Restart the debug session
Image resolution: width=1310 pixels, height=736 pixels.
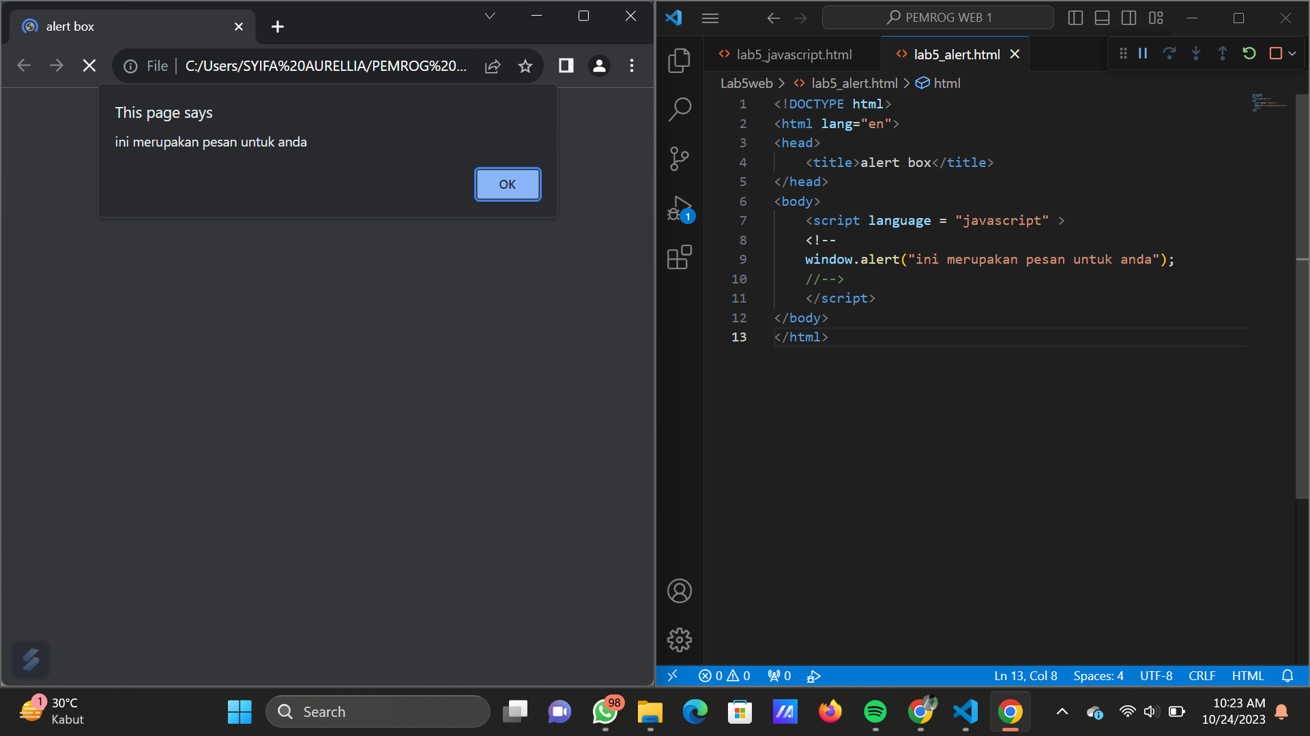point(1249,53)
